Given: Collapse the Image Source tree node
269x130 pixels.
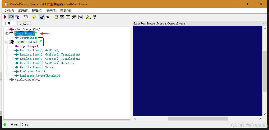Looking at the screenshot, I should tap(7, 33).
